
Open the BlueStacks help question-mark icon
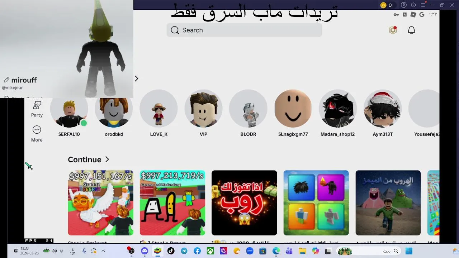pos(413,5)
